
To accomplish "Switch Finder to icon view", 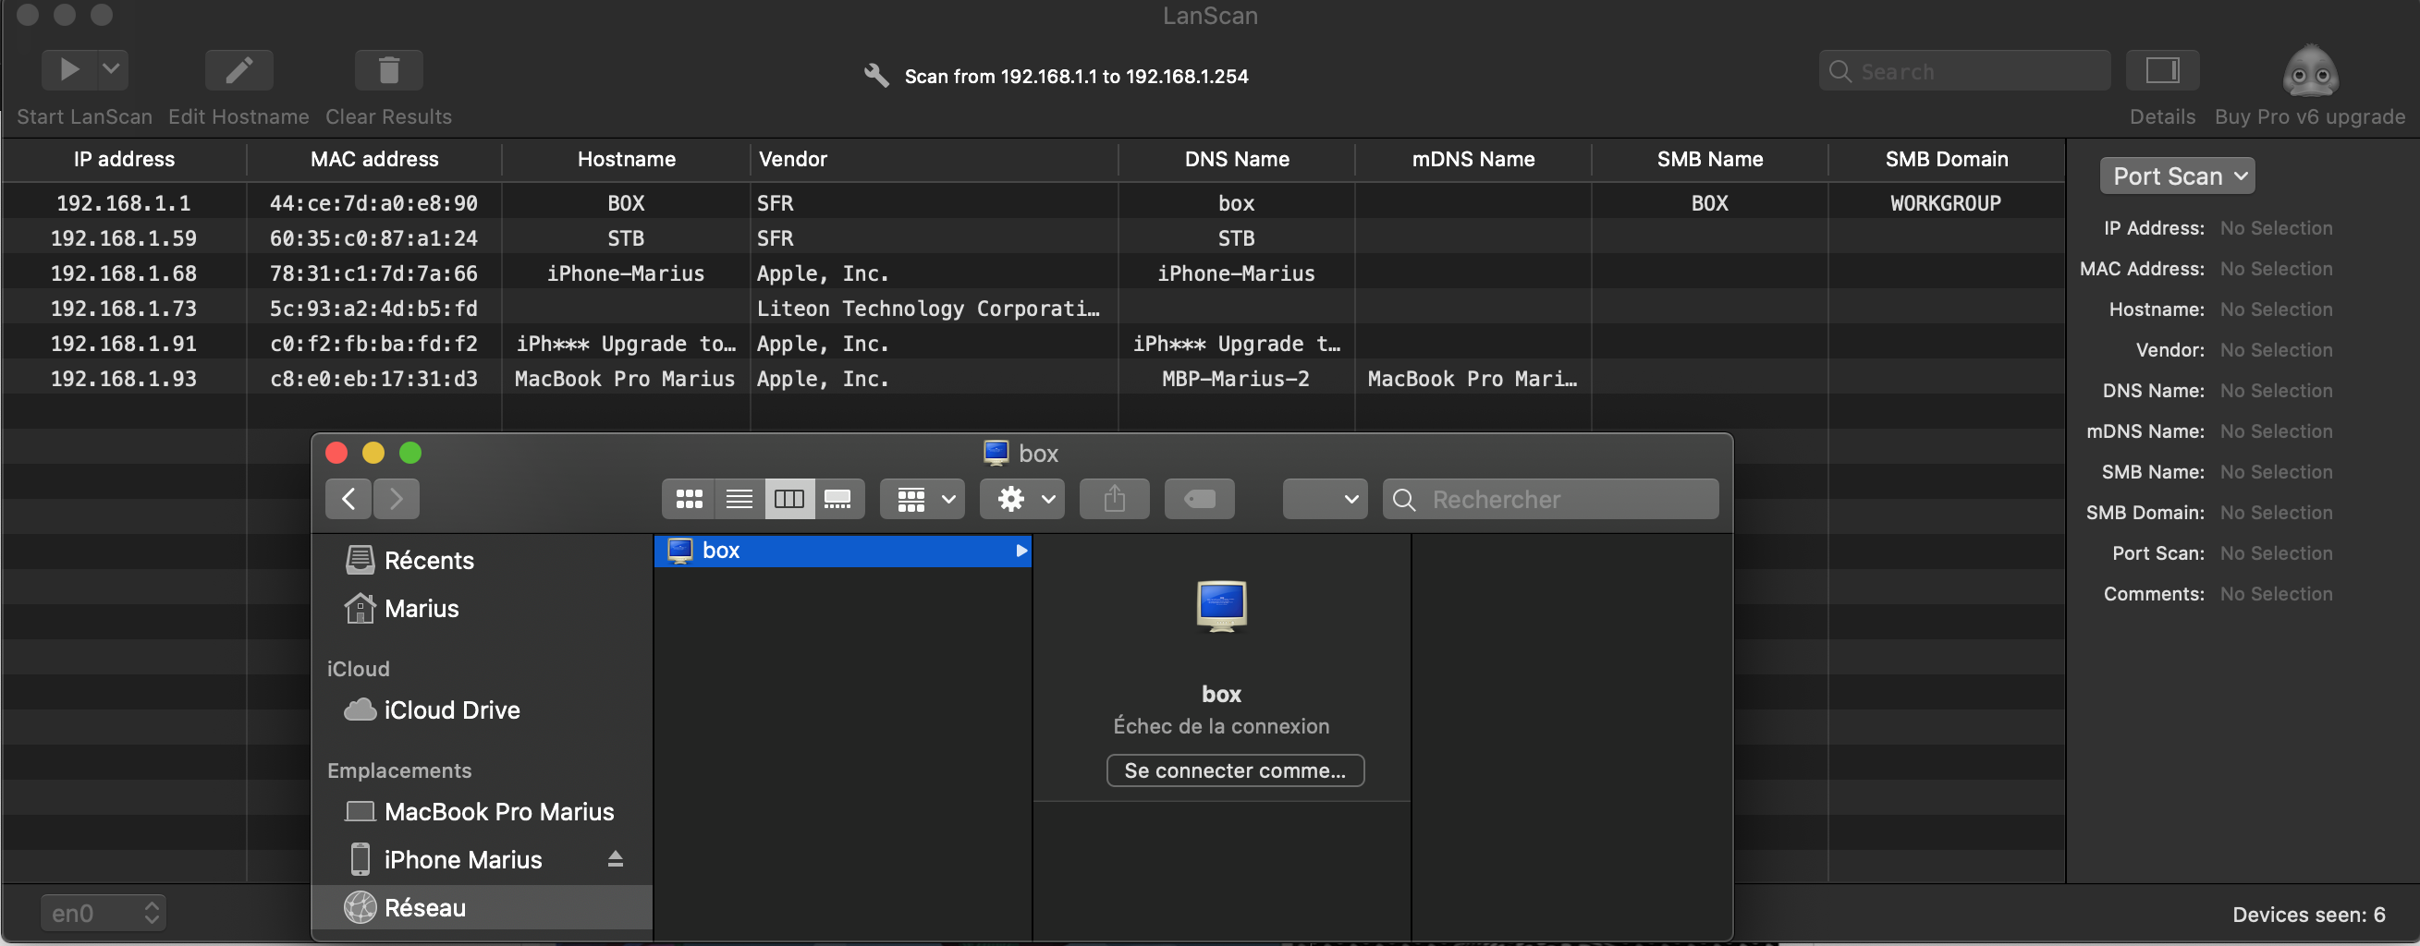I will coord(689,498).
